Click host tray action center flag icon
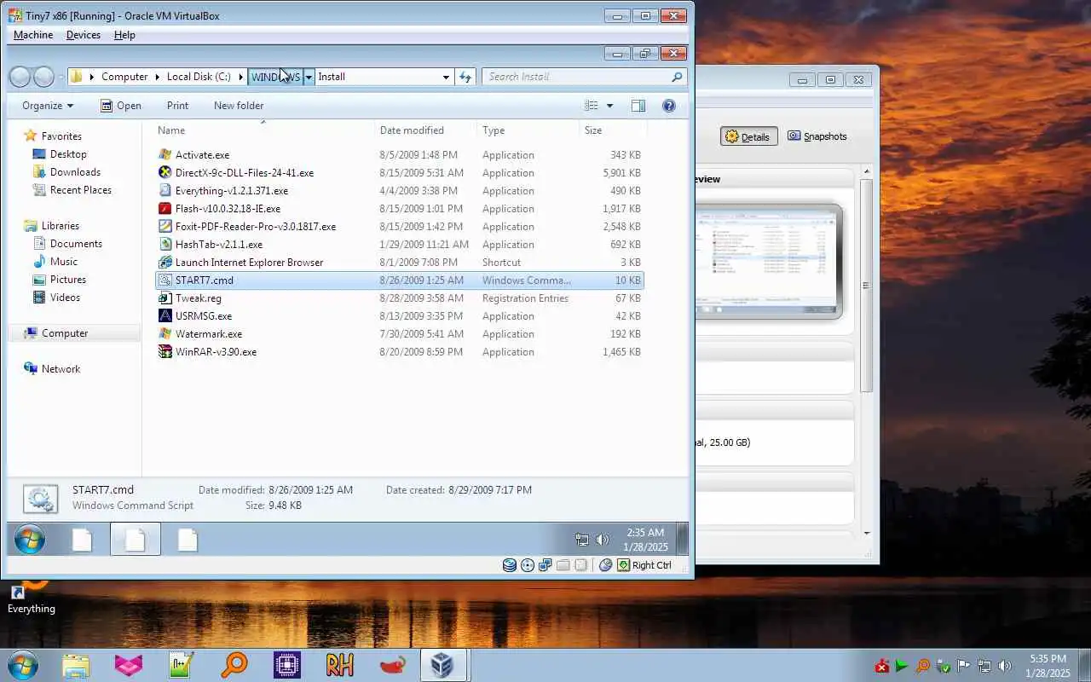This screenshot has width=1091, height=682. 964,666
